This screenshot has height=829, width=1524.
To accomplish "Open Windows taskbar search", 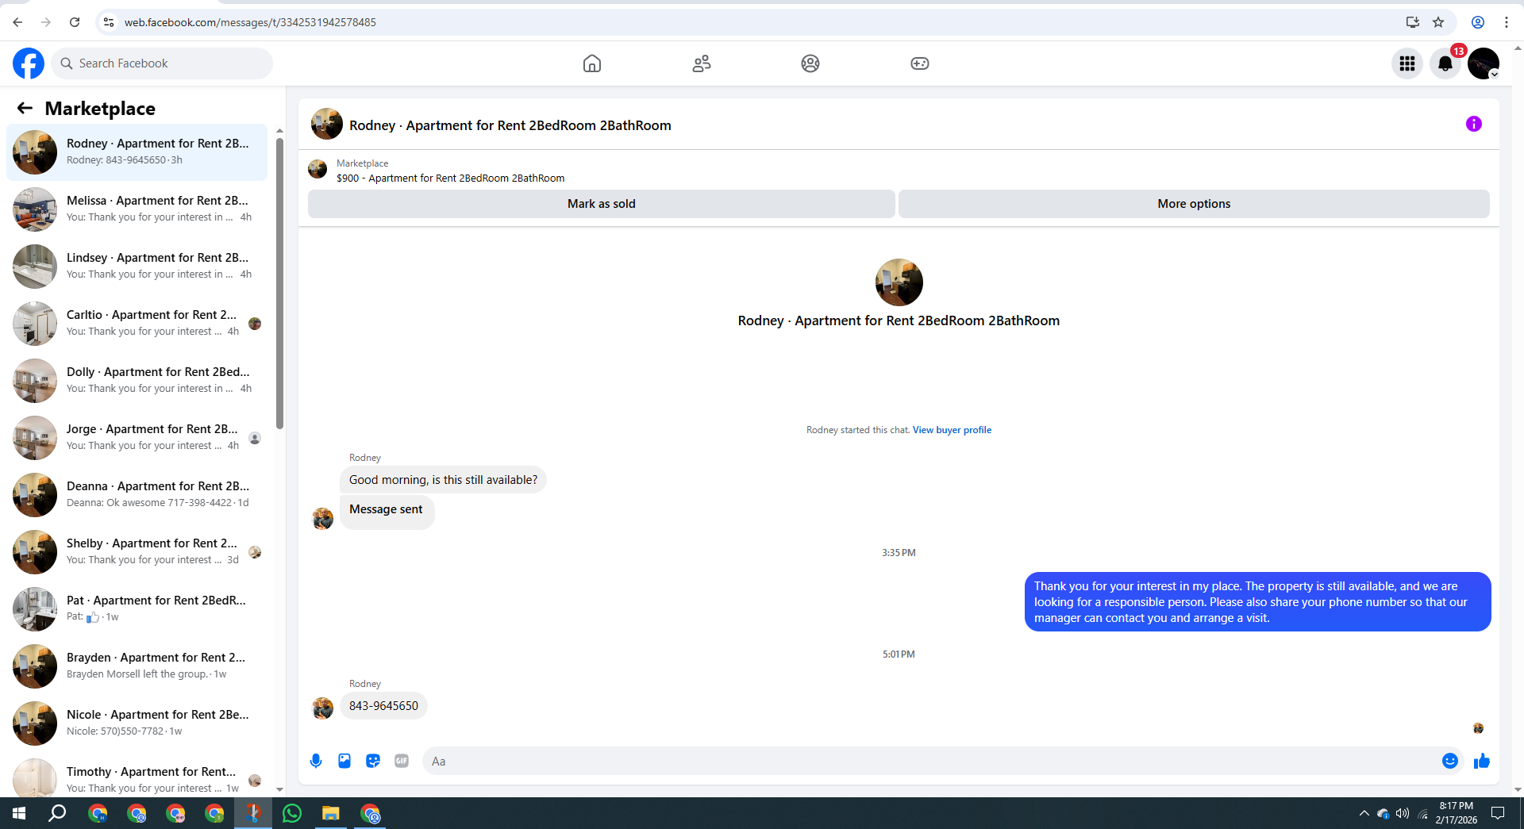I will pos(57,813).
